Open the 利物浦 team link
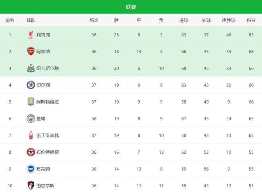Screen dimensions: 262x192 [43, 35]
